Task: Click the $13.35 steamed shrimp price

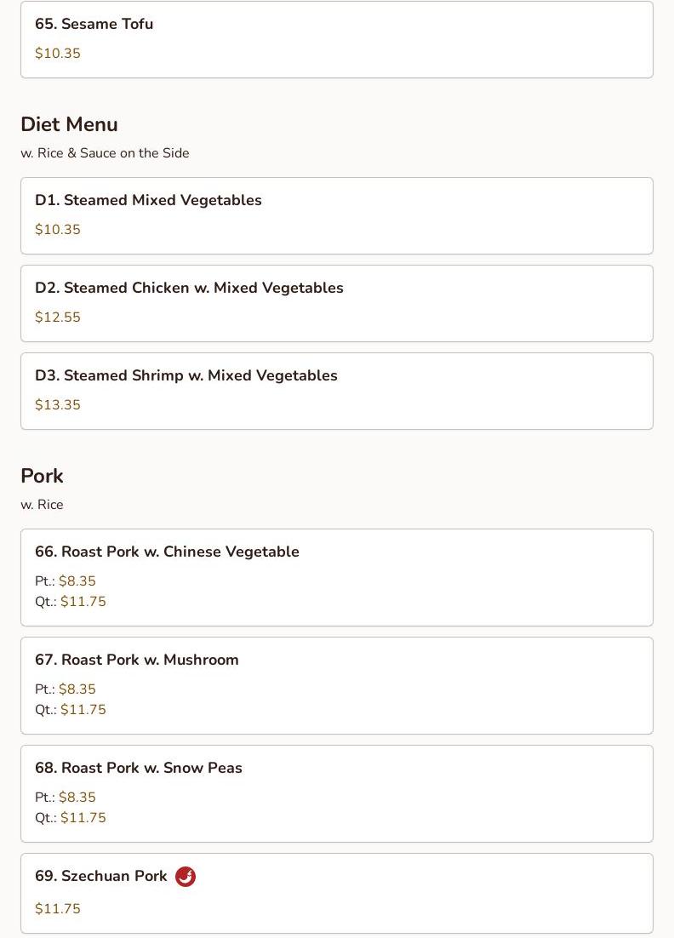Action: tap(57, 405)
